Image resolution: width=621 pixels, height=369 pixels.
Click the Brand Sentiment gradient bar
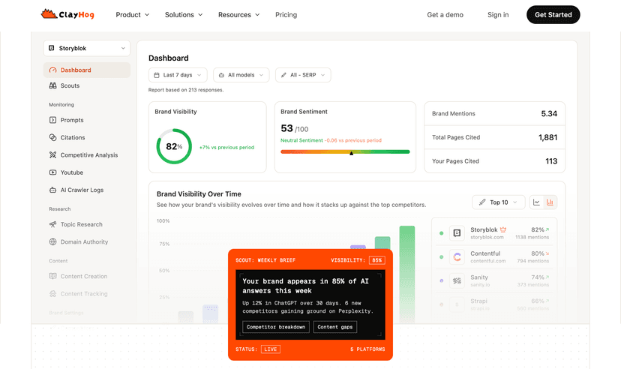pos(345,151)
